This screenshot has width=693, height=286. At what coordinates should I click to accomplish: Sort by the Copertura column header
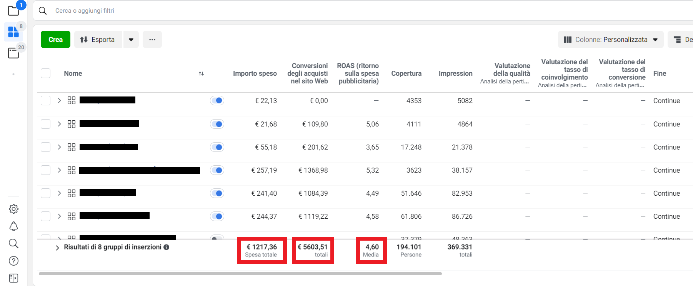point(406,73)
